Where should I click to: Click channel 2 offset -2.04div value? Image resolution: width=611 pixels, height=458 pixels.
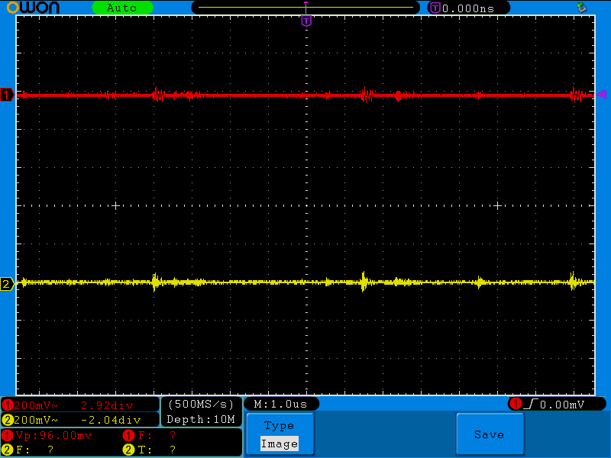[111, 420]
